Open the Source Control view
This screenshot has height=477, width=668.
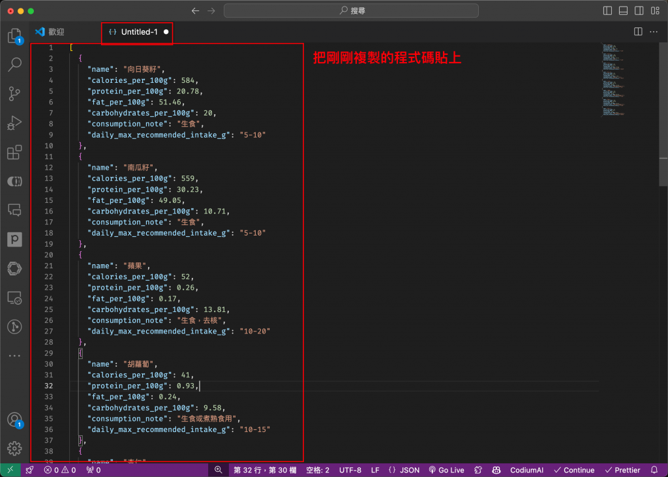14,94
